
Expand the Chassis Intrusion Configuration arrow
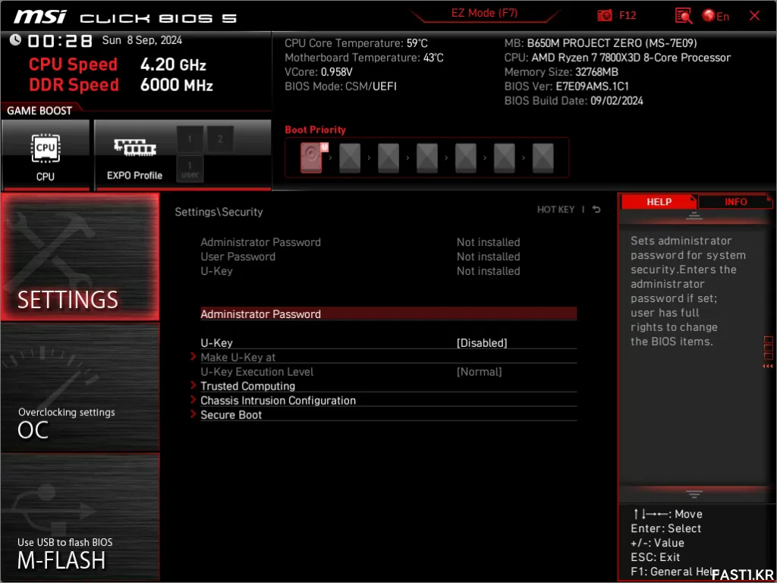[193, 400]
